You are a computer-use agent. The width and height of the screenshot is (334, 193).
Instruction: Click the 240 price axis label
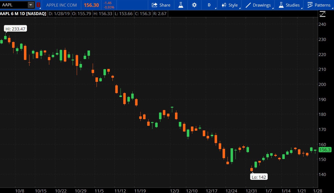click(x=322, y=24)
